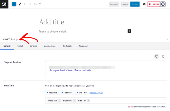Click the View all tags link
170x111 pixels.
coord(96,93)
